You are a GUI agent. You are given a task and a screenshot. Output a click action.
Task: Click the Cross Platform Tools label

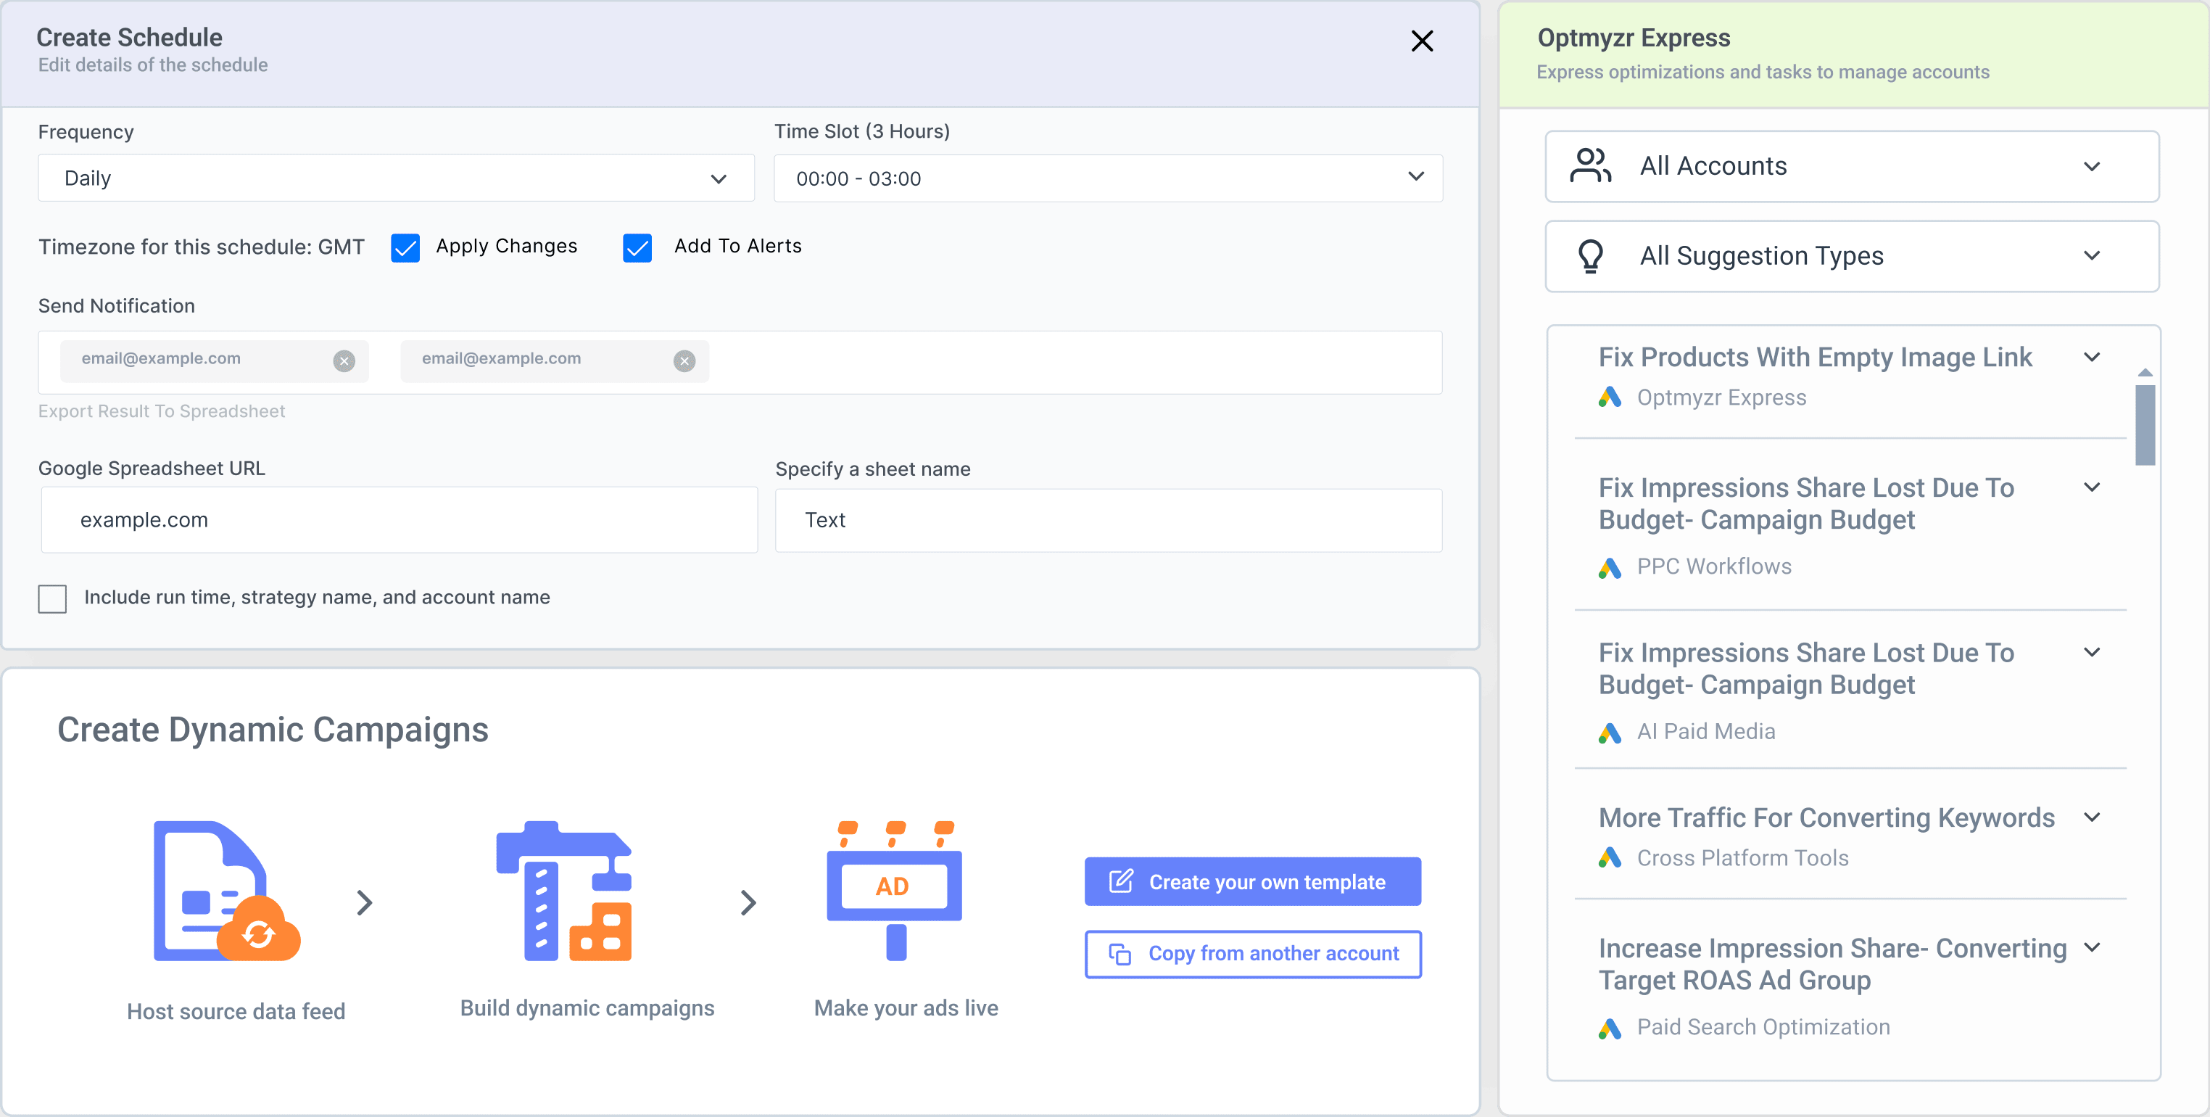coord(1742,858)
